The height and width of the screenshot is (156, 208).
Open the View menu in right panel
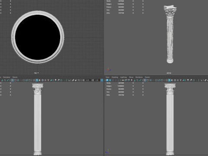[107, 77]
